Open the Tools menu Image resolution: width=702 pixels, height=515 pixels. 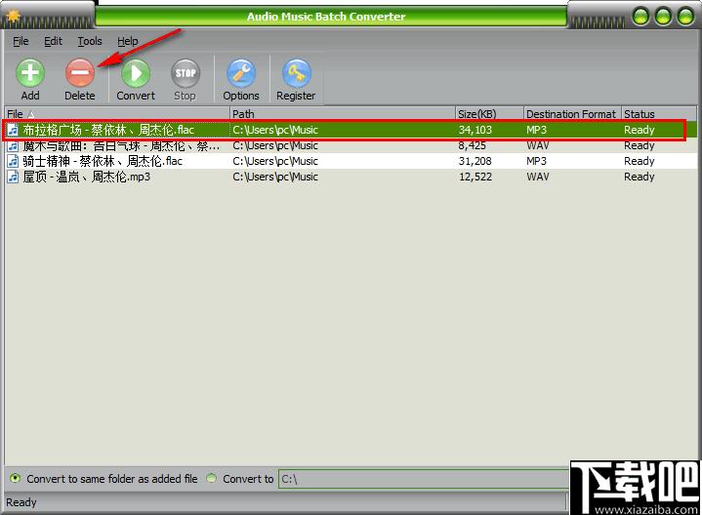click(x=90, y=41)
